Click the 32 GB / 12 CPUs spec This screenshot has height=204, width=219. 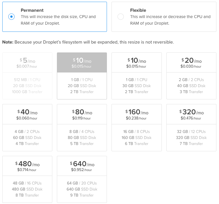click(191, 132)
